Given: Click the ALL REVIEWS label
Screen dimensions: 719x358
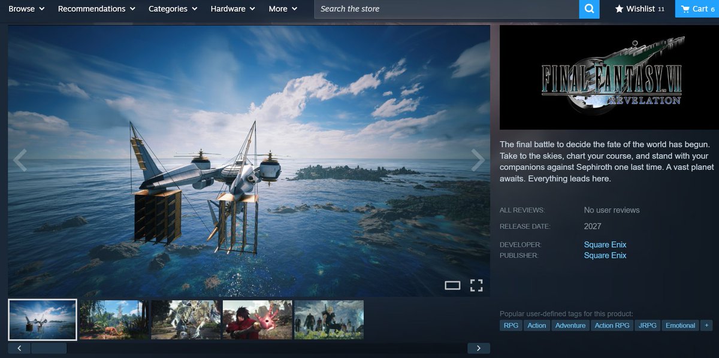Looking at the screenshot, I should point(522,210).
